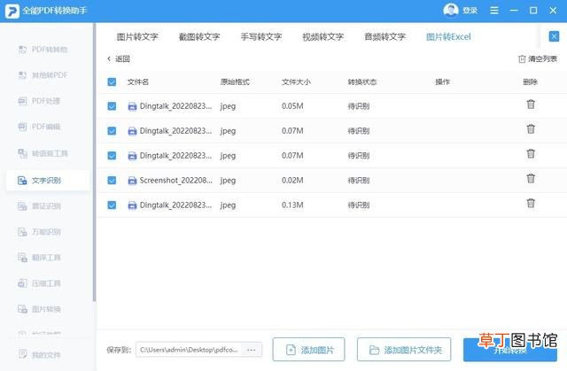567x371 pixels.
Task: Click the save path input field
Action: click(x=190, y=350)
